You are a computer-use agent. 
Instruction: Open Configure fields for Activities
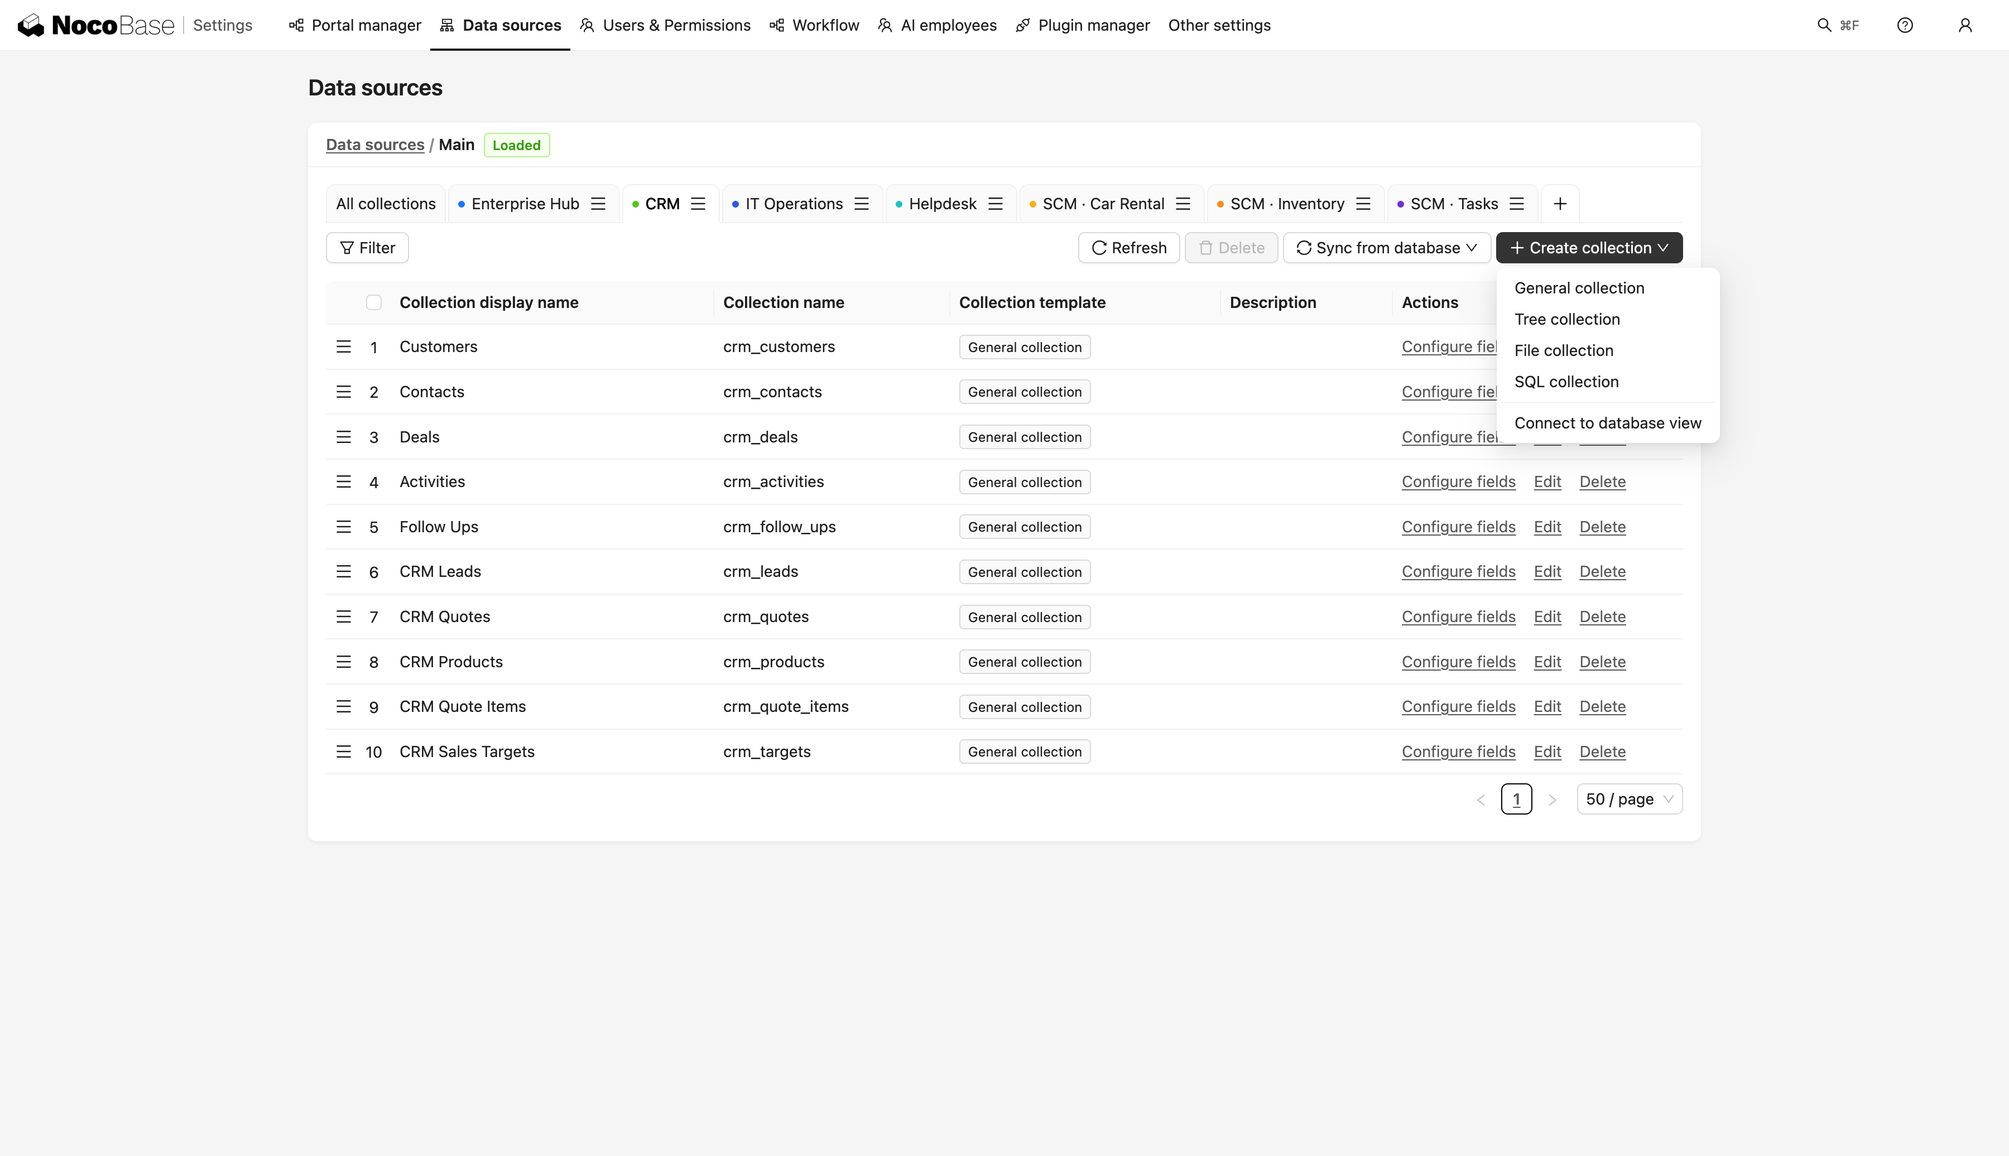[x=1459, y=482]
